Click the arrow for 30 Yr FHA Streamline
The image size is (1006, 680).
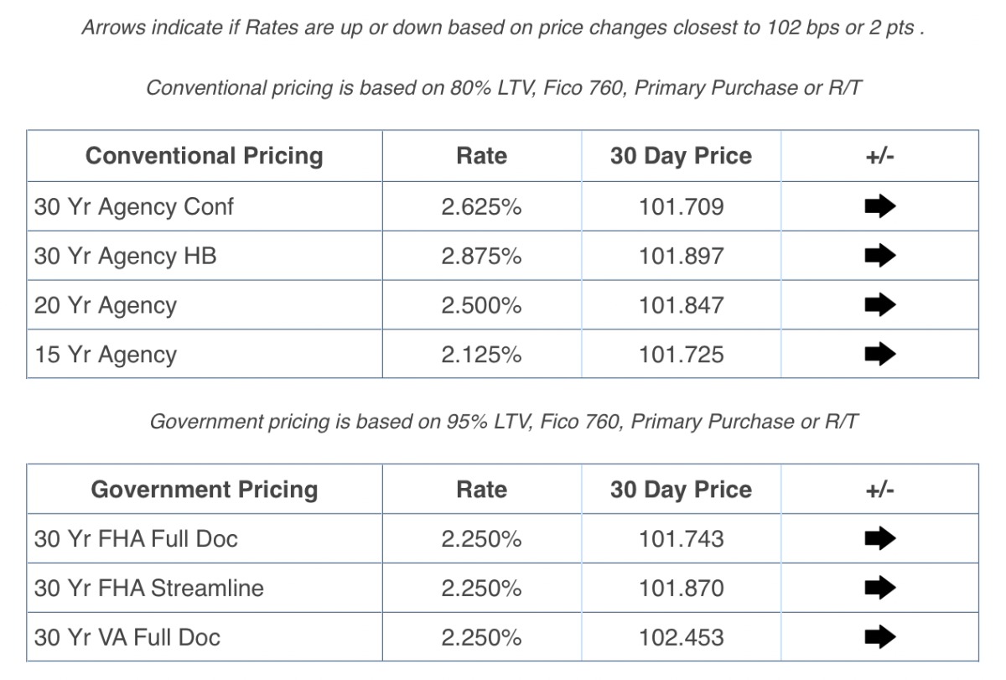[879, 588]
